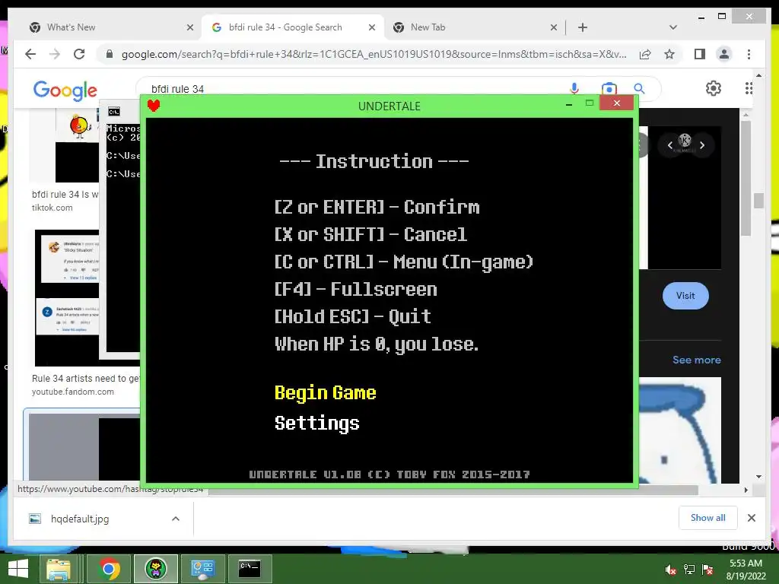The width and height of the screenshot is (779, 584).
Task: Close the New Tab tab
Action: tap(554, 28)
